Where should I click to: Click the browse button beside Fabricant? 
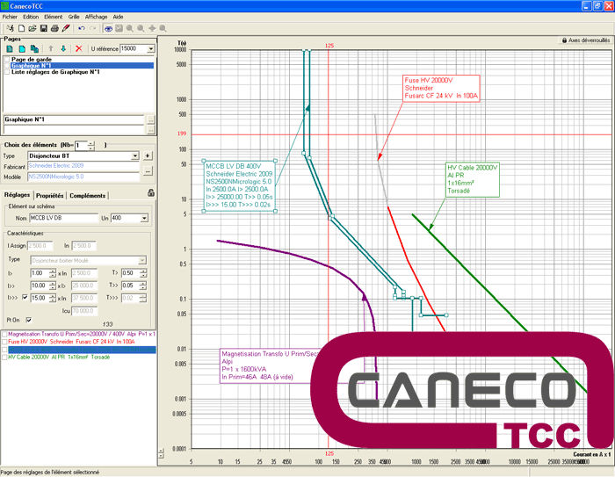tap(148, 171)
